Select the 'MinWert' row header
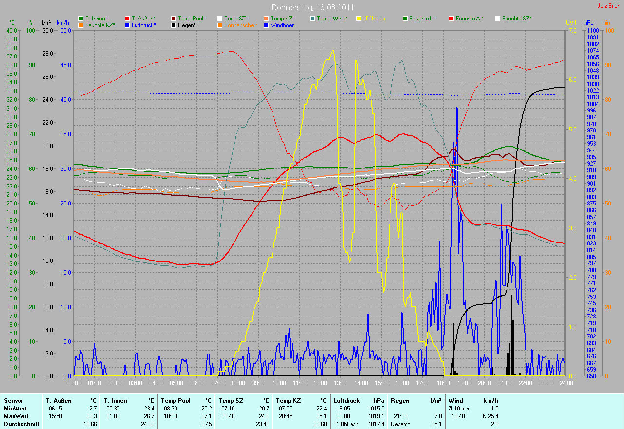624x429 pixels. [x=16, y=409]
